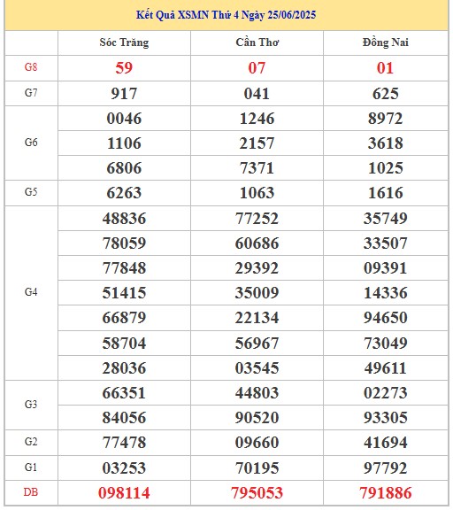This screenshot has width=453, height=510.
Task: Click the red G8 number 59
Action: (x=124, y=68)
